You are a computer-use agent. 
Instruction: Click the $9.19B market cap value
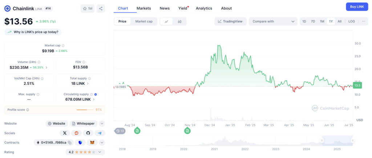(48, 51)
